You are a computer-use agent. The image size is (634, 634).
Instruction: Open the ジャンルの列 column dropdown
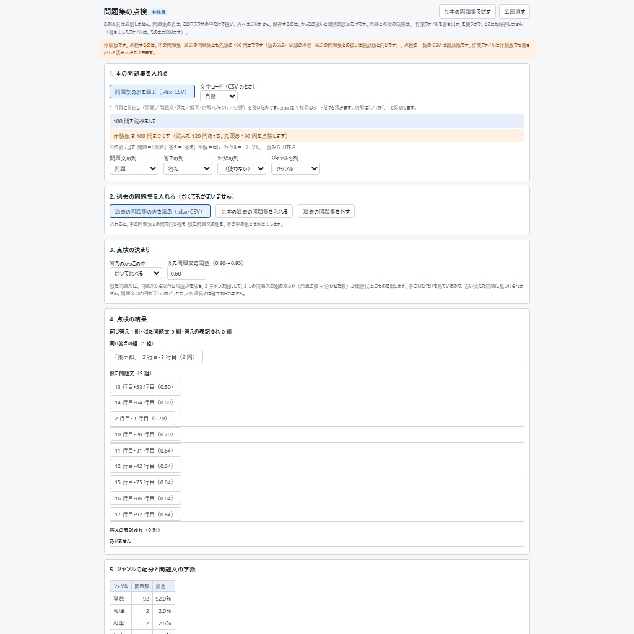(295, 168)
